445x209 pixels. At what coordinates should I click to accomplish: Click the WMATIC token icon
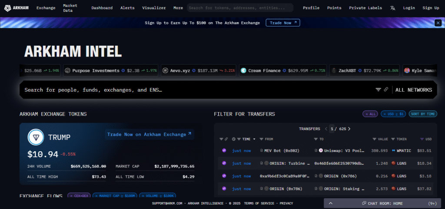(x=394, y=151)
